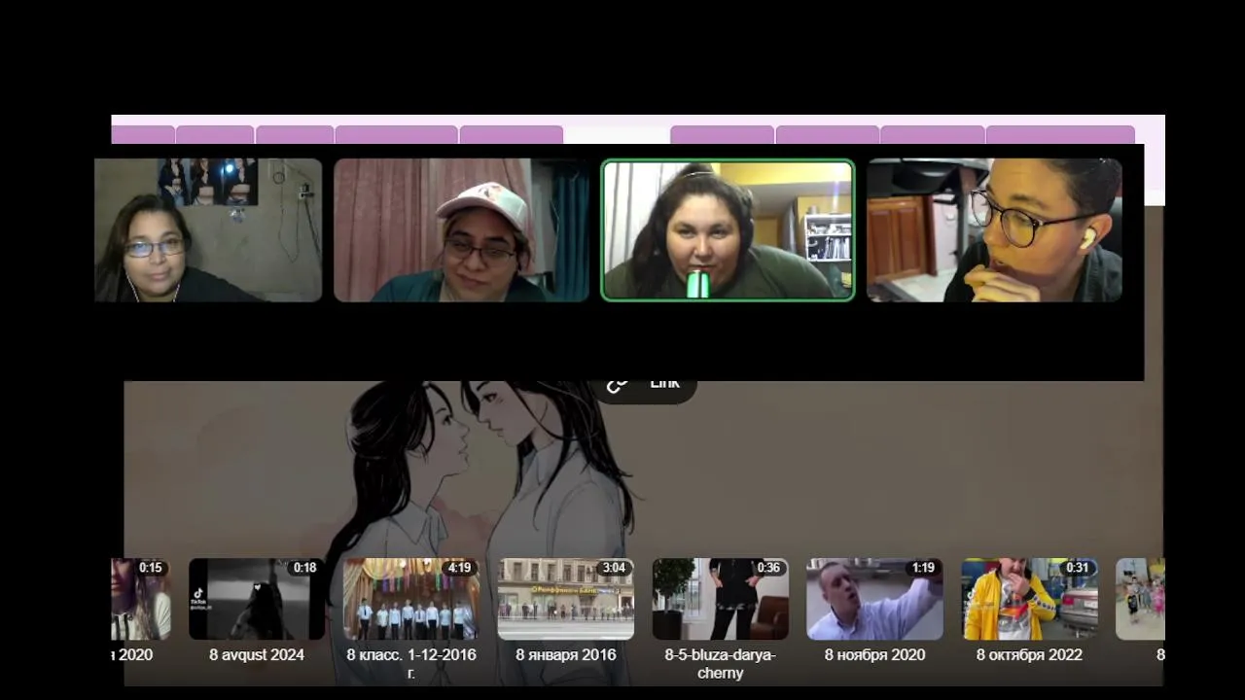The height and width of the screenshot is (700, 1245).
Task: Click the 0:15 duration badge
Action: click(x=151, y=568)
